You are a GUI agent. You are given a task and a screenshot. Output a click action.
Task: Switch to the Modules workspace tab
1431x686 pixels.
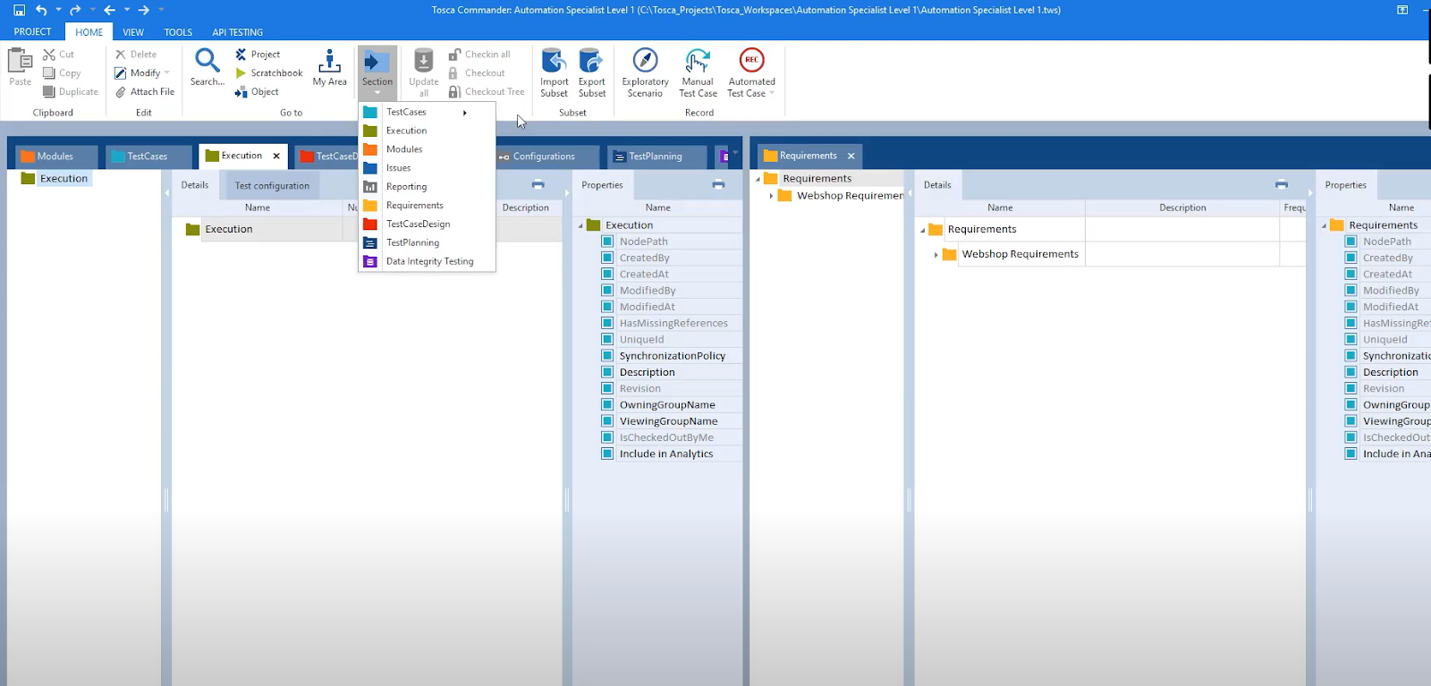pyautogui.click(x=55, y=157)
